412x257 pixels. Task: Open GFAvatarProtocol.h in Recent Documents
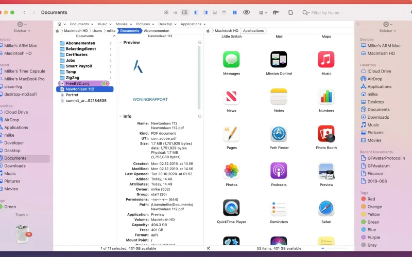click(x=383, y=158)
